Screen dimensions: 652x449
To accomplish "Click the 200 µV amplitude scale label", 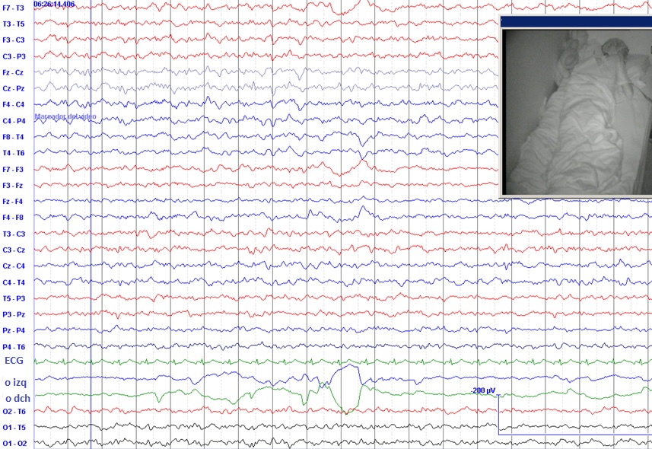I will click(x=484, y=390).
